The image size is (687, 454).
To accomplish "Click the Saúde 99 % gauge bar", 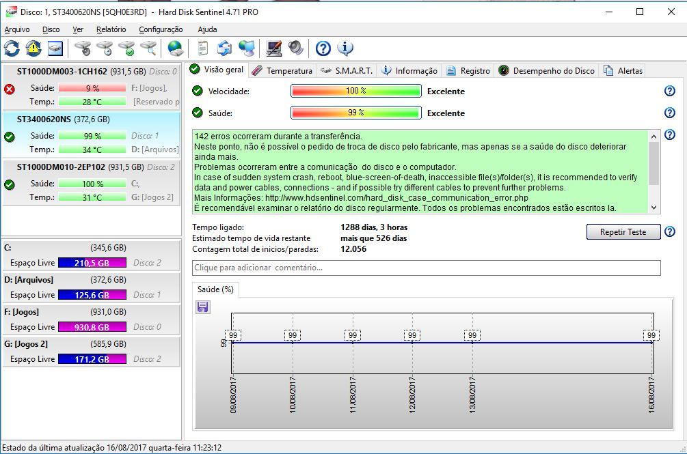I will click(x=355, y=113).
